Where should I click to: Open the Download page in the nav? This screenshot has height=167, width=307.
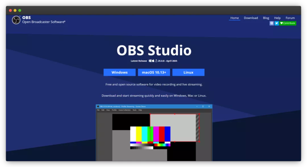(251, 18)
